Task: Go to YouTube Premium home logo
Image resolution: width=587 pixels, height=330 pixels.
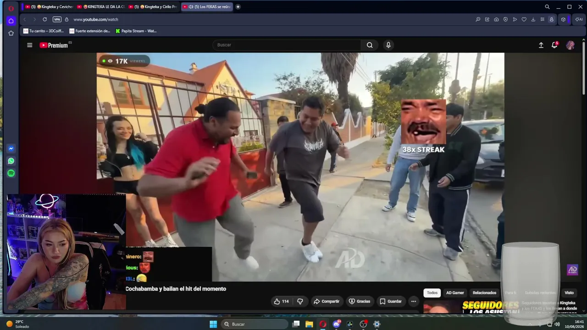Action: click(x=54, y=45)
